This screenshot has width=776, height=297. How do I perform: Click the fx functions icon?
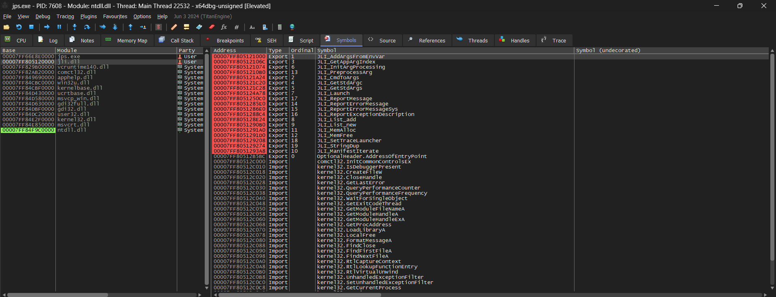point(224,27)
